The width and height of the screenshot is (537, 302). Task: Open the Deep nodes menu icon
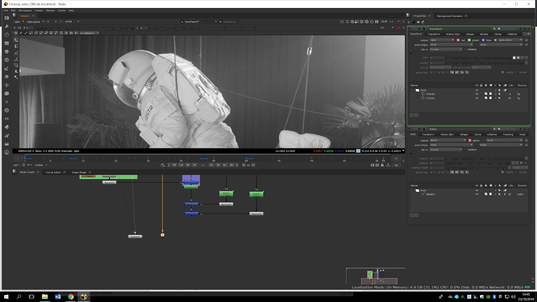coord(6,110)
